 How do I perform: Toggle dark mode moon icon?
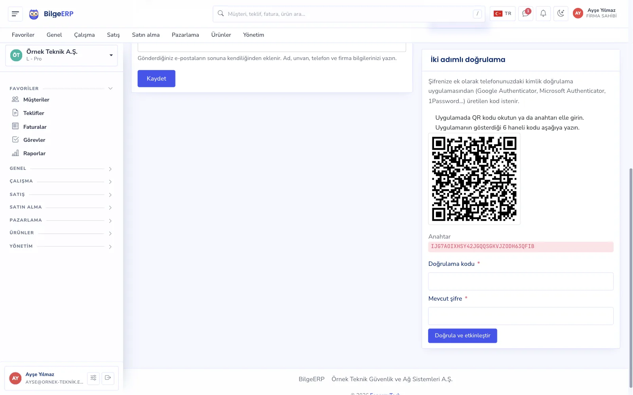[x=561, y=14]
